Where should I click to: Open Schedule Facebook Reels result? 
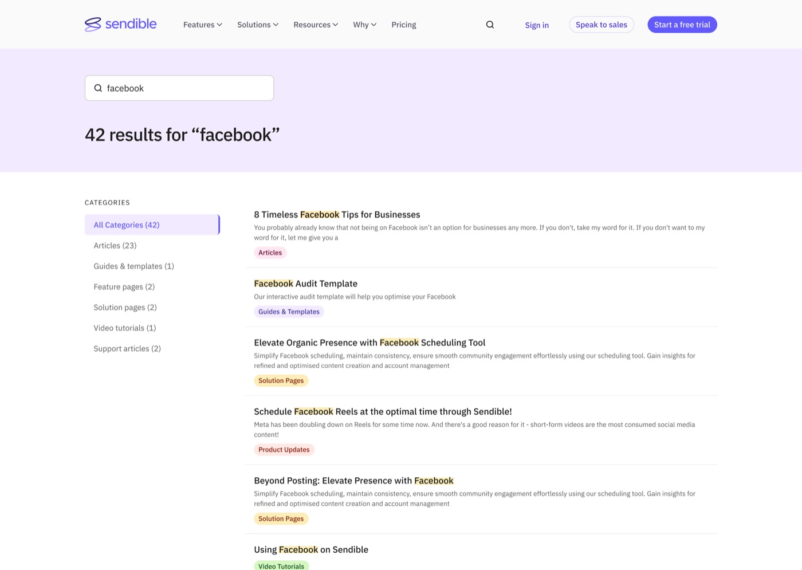tap(383, 411)
